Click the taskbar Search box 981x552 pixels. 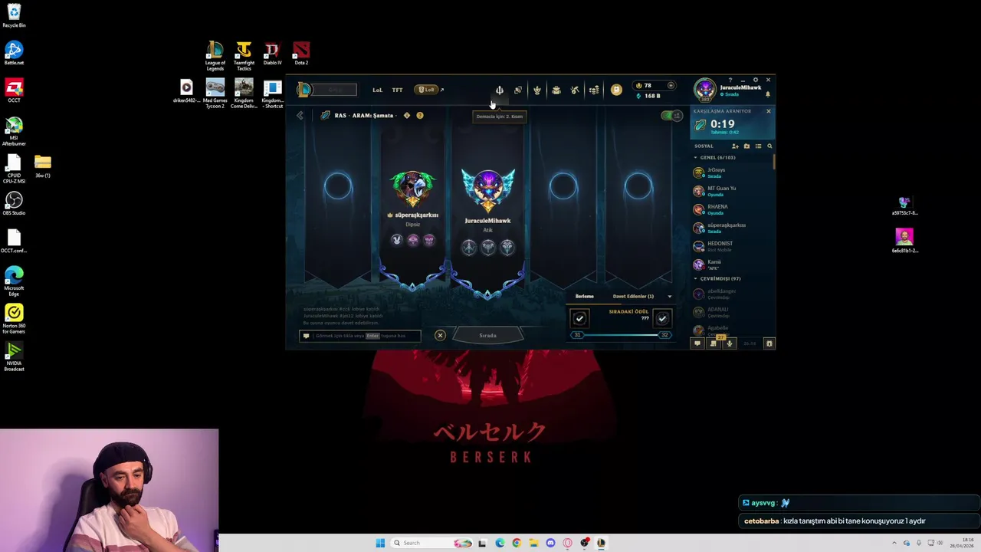pyautogui.click(x=431, y=543)
